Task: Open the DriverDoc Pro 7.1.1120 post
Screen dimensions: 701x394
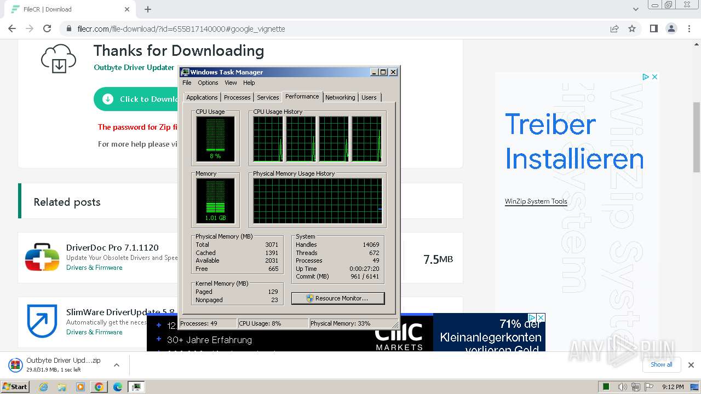Action: pos(112,248)
